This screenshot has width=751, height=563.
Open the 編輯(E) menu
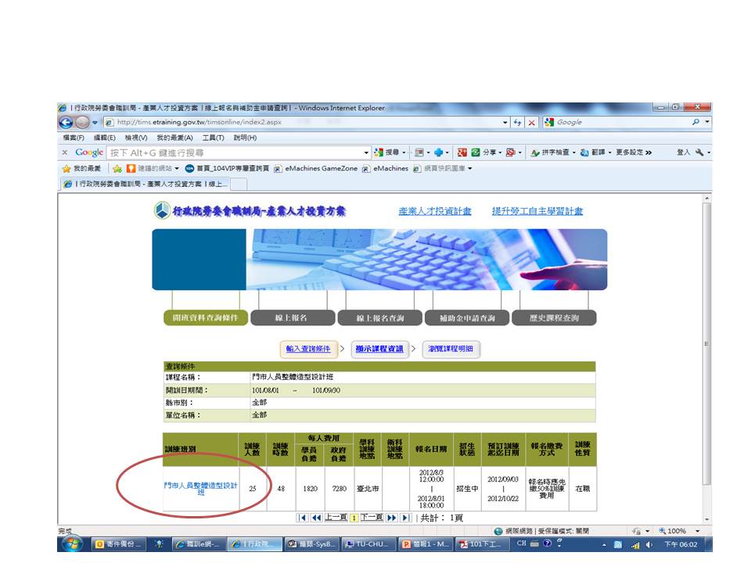tap(104, 138)
